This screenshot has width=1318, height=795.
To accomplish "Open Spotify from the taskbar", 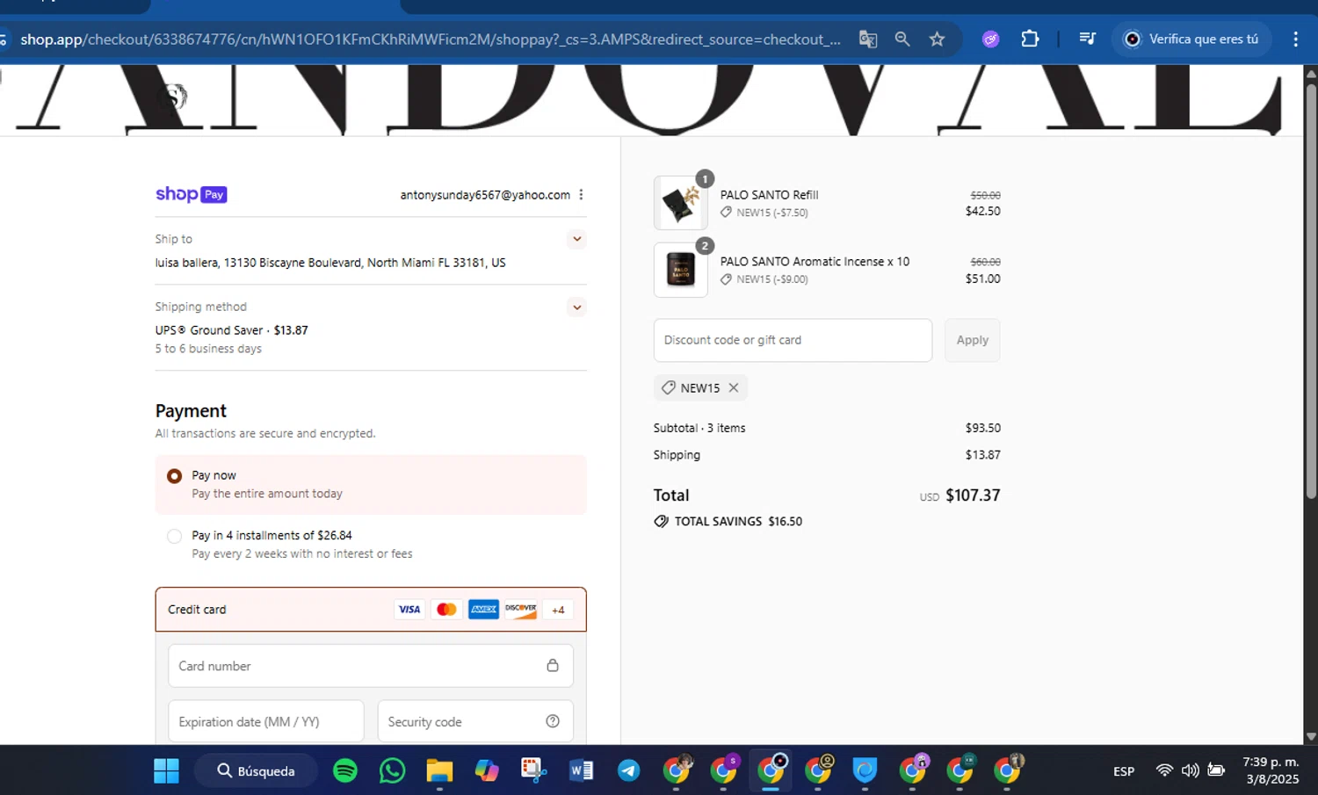I will pos(345,770).
